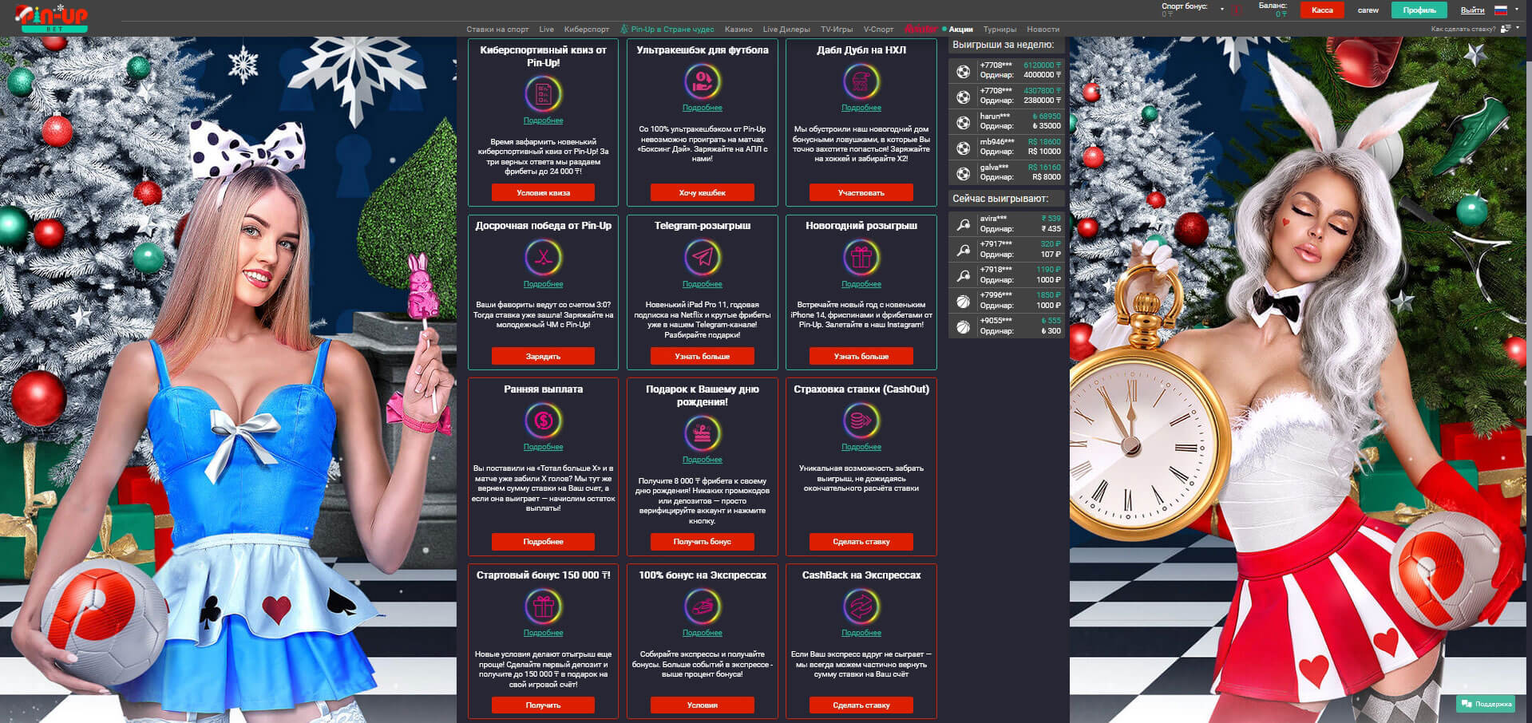
Task: Click the gift icon for Стартовый бонус
Action: (x=543, y=606)
